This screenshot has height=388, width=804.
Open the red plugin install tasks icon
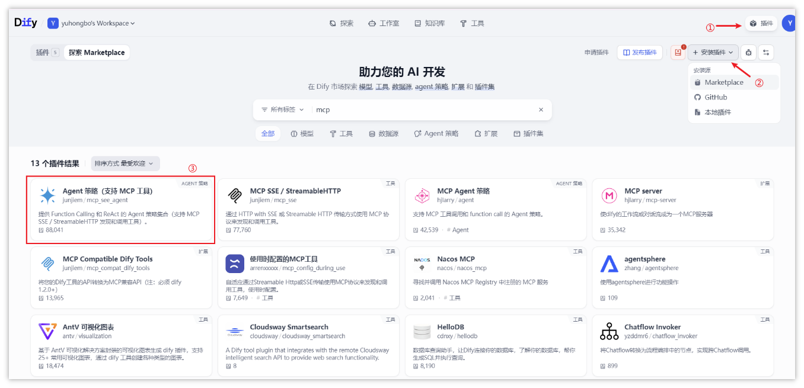click(678, 52)
